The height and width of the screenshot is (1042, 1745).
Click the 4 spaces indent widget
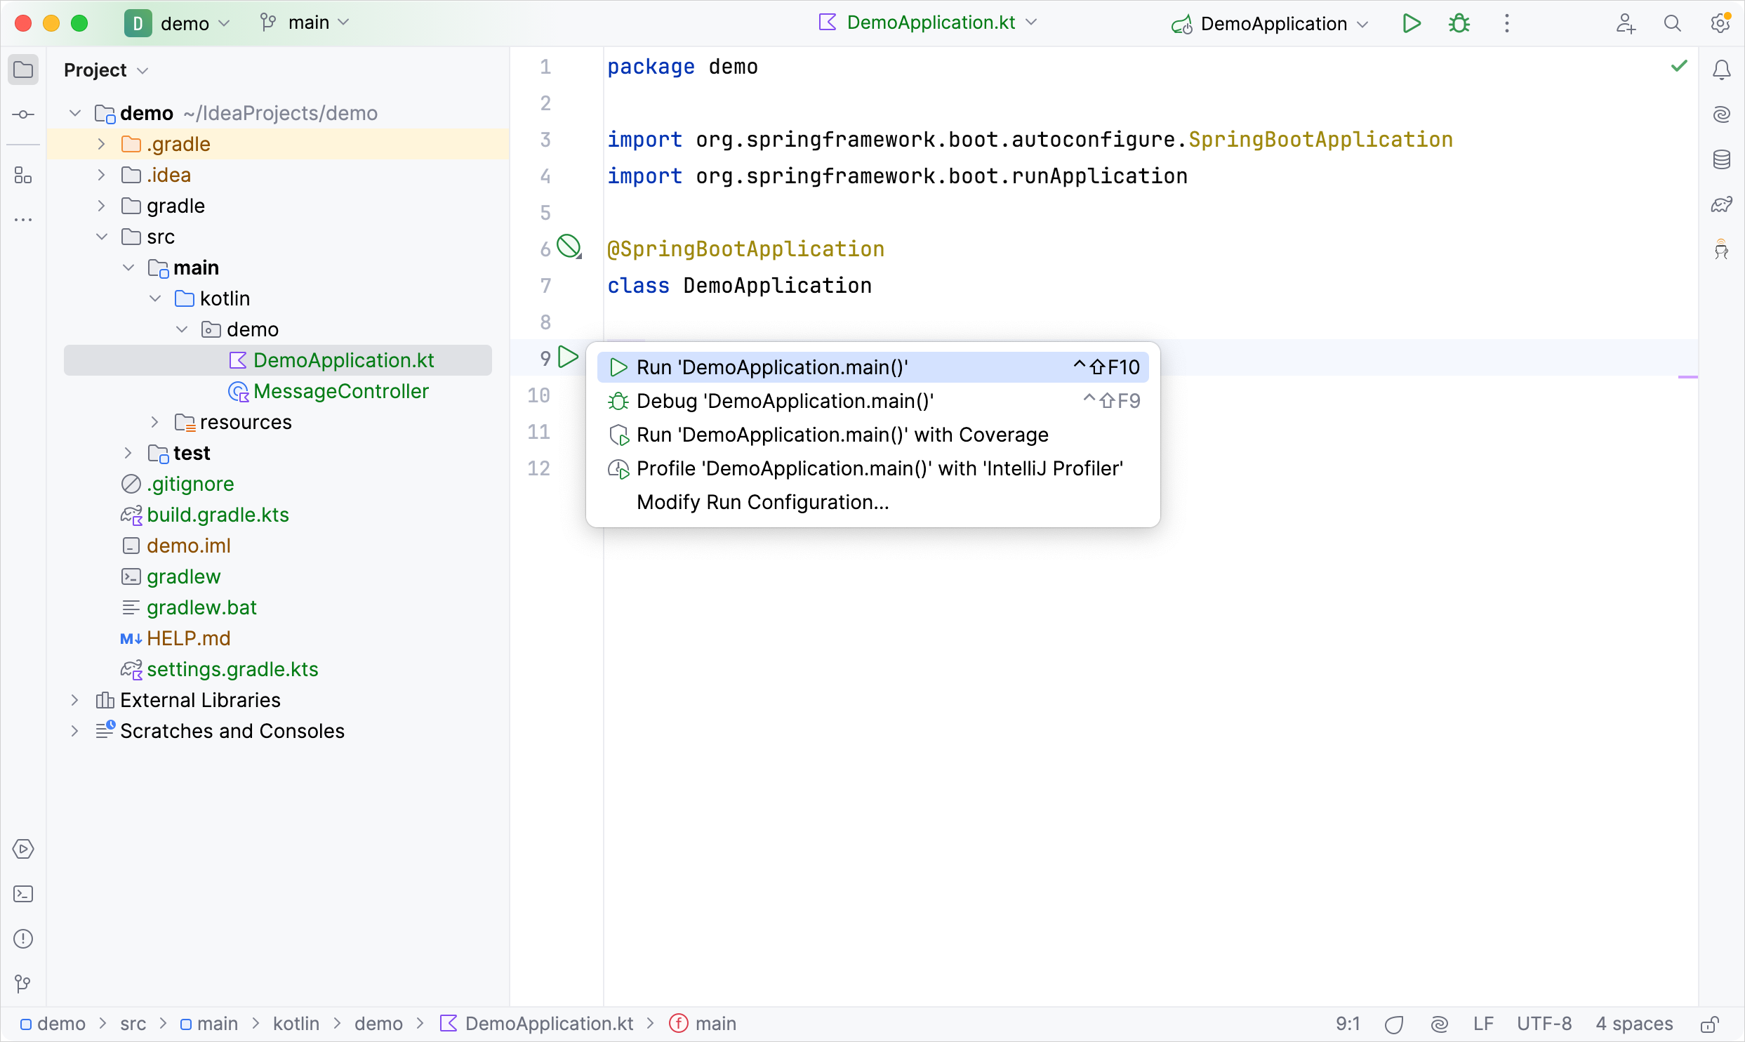[x=1635, y=1024]
